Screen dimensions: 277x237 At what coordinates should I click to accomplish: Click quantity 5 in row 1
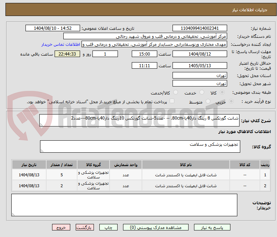point(62,175)
